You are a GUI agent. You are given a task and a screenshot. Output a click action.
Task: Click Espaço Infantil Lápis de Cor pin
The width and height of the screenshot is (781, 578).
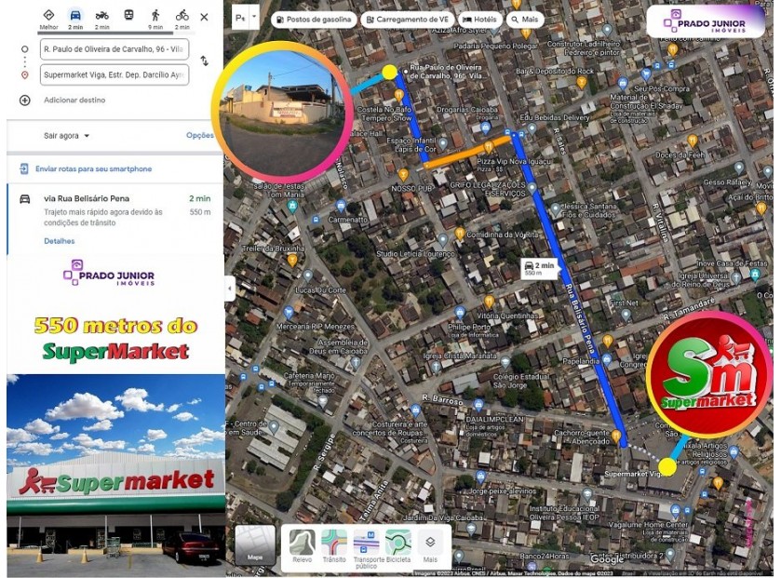click(442, 144)
